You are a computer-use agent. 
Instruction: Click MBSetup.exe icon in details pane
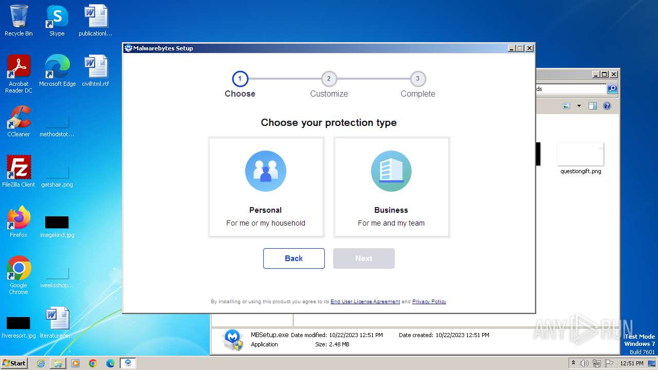(x=233, y=340)
